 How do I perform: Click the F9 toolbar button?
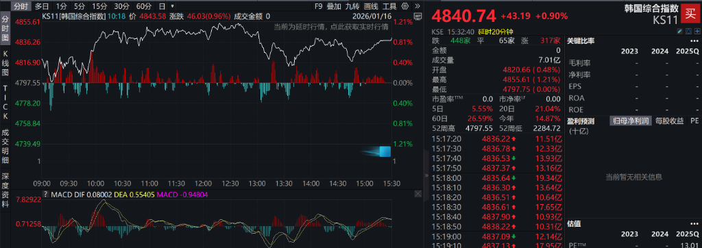click(318, 6)
